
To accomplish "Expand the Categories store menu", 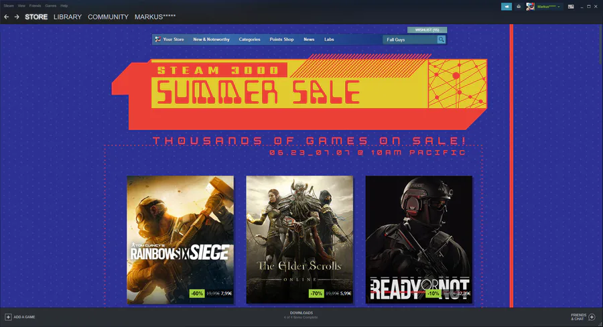I will click(250, 40).
